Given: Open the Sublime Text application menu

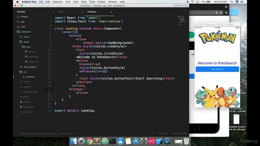Looking at the screenshot, I should click(x=29, y=2).
